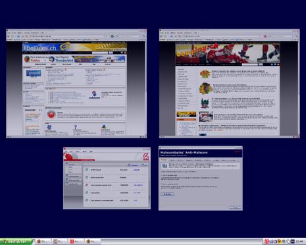This screenshot has width=306, height=245.
Task: Click the clock in the system tray
Action: pos(299,242)
